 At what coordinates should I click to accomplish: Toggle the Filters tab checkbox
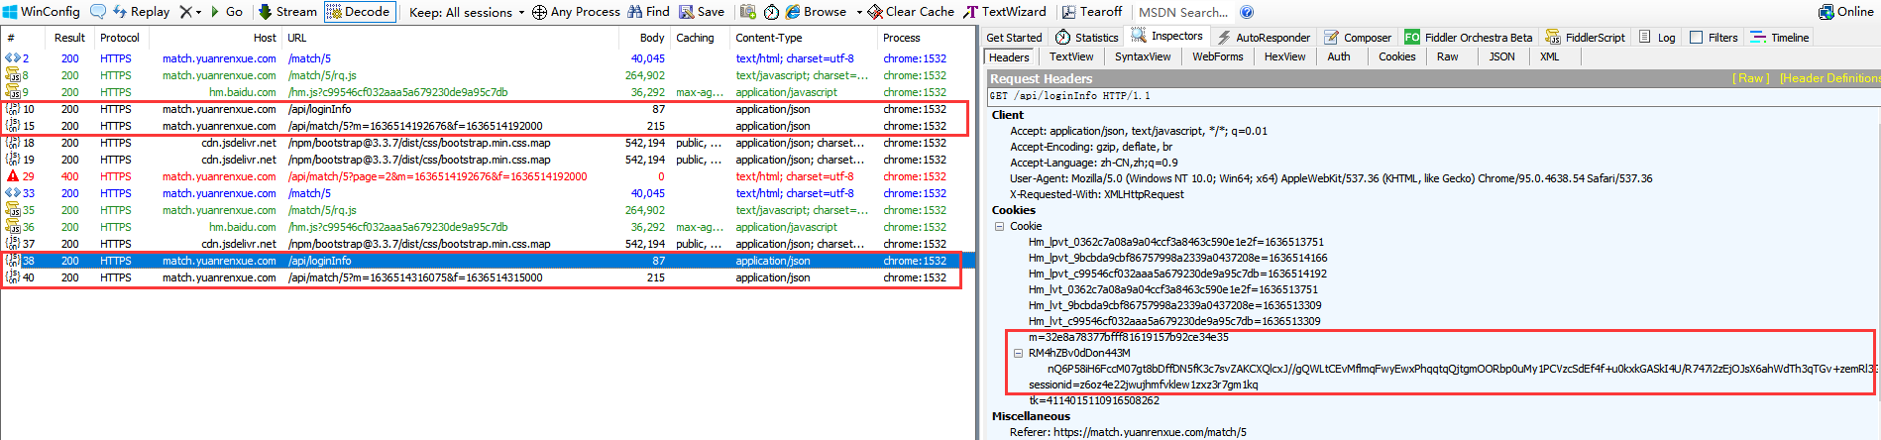tap(1697, 38)
